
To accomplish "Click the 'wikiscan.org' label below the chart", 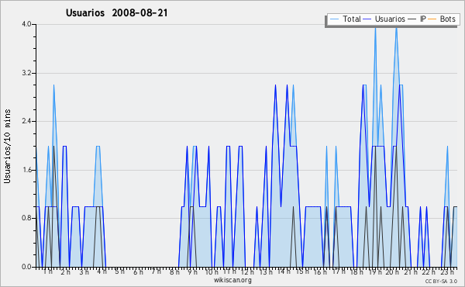I will pos(232,280).
